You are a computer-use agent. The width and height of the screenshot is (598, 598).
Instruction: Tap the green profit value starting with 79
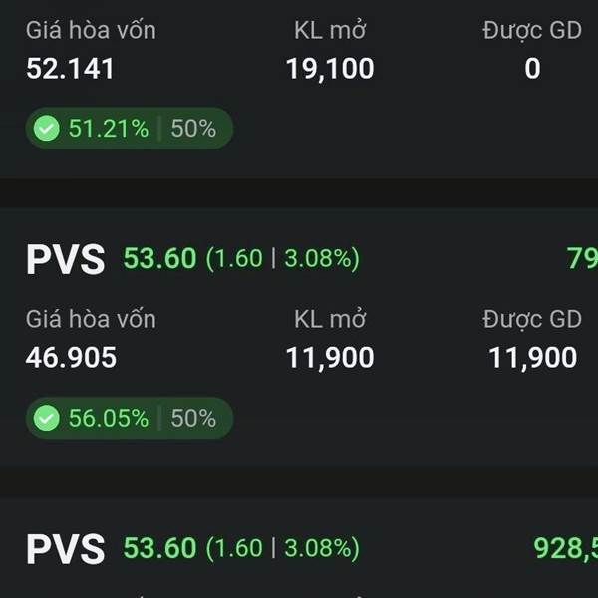[x=582, y=258]
